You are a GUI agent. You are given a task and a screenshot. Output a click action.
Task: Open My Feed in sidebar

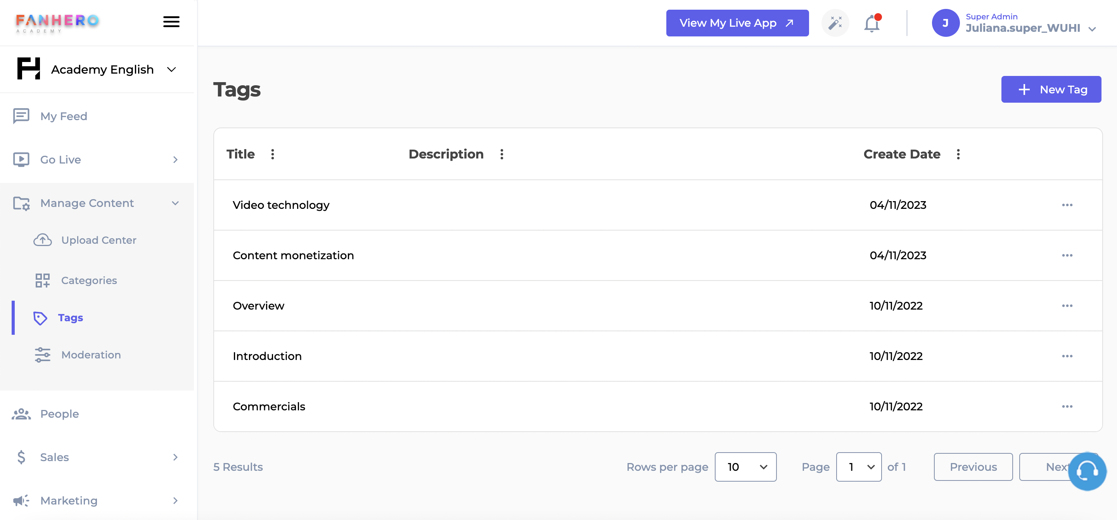click(x=64, y=116)
